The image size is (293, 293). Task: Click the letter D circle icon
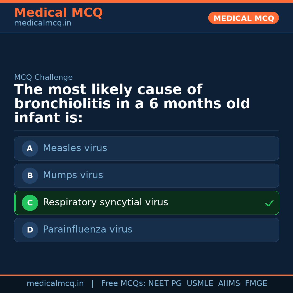(x=30, y=230)
